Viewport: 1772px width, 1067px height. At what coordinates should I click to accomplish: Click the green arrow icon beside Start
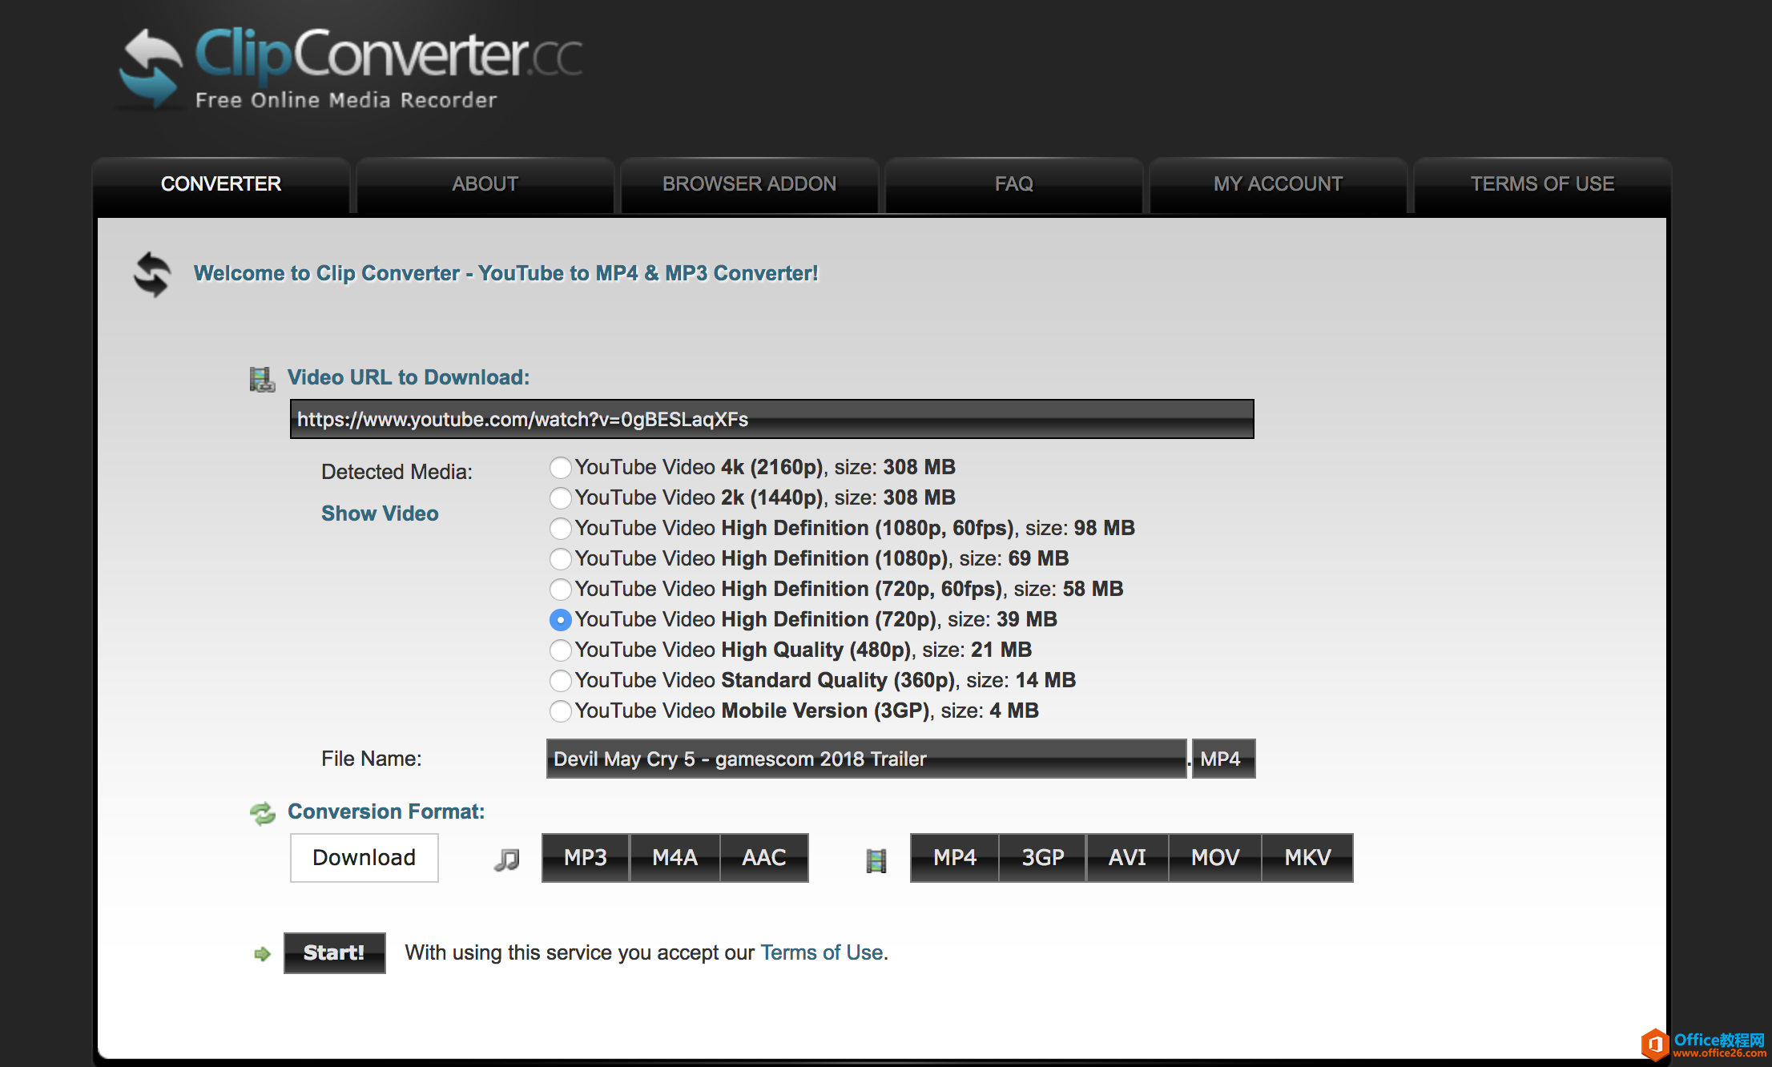coord(262,953)
